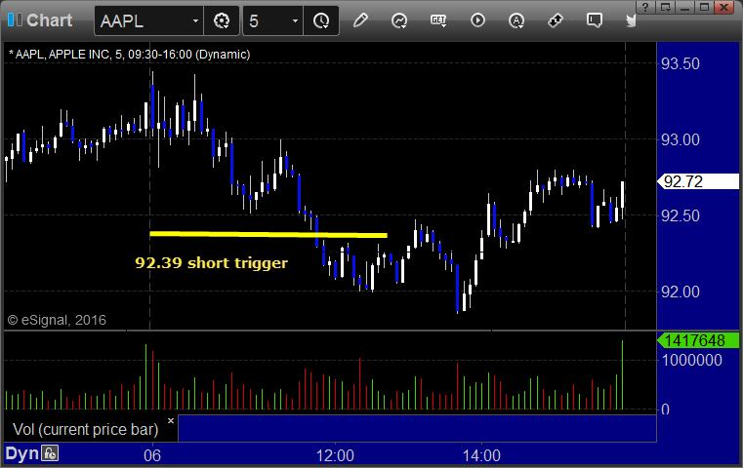
Task: Click the GET formulas icon
Action: coord(438,20)
